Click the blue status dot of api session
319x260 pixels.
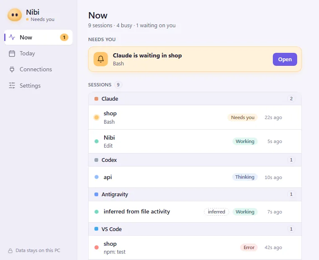pos(97,177)
